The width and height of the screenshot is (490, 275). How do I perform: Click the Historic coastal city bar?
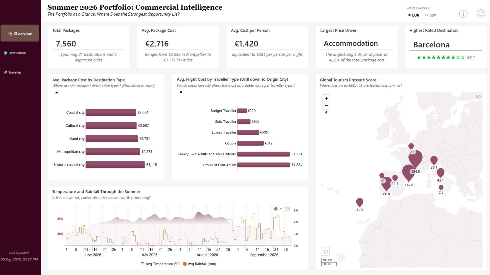115,165
